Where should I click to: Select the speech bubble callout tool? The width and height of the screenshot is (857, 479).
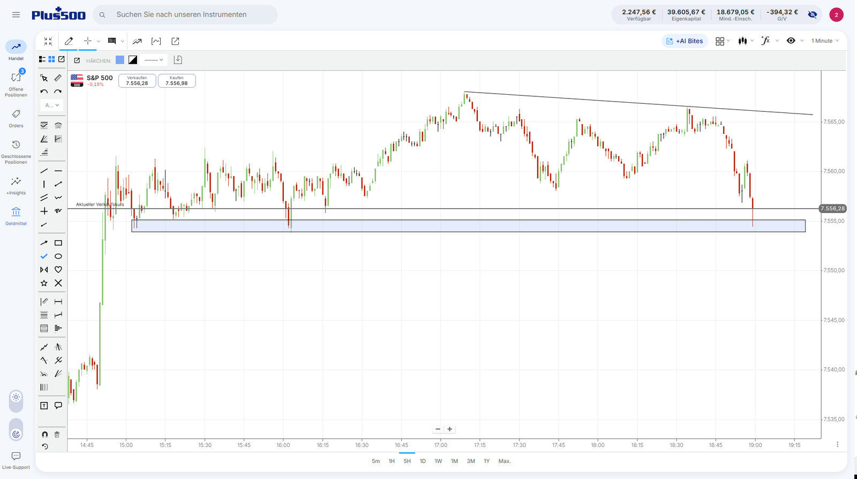click(58, 406)
